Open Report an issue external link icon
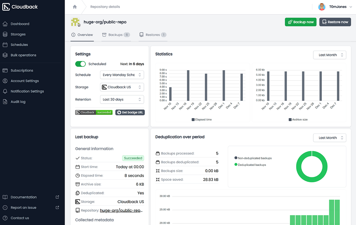The width and height of the screenshot is (356, 225). (x=58, y=207)
